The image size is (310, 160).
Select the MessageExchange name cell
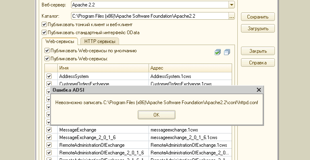[x=103, y=130]
